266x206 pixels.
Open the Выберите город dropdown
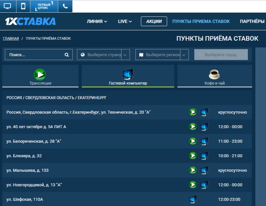tap(221, 55)
